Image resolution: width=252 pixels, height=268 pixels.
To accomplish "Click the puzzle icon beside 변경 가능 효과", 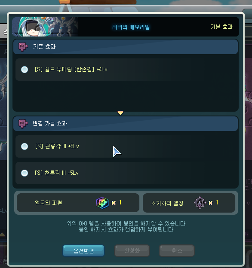I will point(23,124).
